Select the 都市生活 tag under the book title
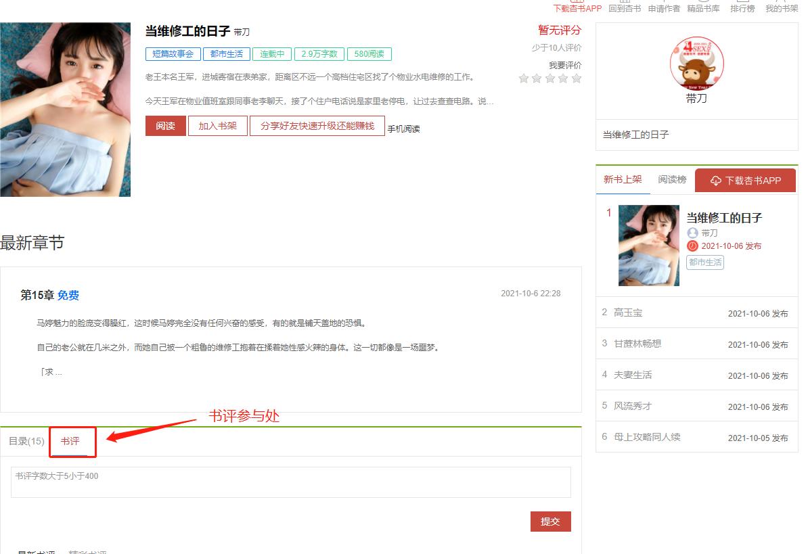Viewport: 808px width, 554px height. pos(227,54)
